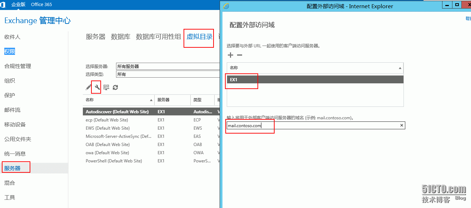The width and height of the screenshot is (471, 208).
Task: Remove selected server with the minus icon
Action: (240, 55)
